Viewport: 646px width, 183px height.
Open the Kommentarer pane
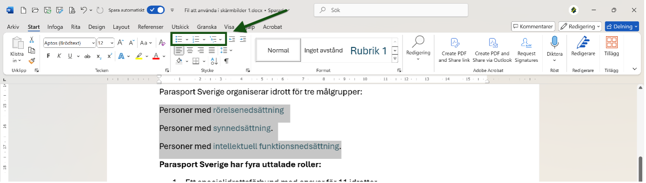(534, 26)
